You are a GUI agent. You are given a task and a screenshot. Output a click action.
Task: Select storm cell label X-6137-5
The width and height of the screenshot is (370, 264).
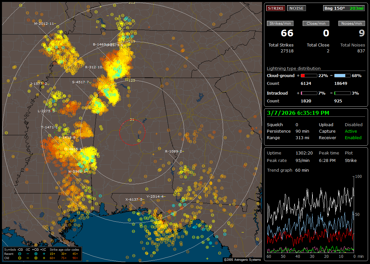pyautogui.click(x=134, y=199)
